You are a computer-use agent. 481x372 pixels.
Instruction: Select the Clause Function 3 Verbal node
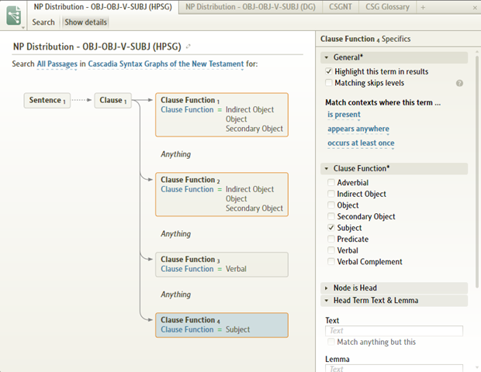pyautogui.click(x=222, y=264)
